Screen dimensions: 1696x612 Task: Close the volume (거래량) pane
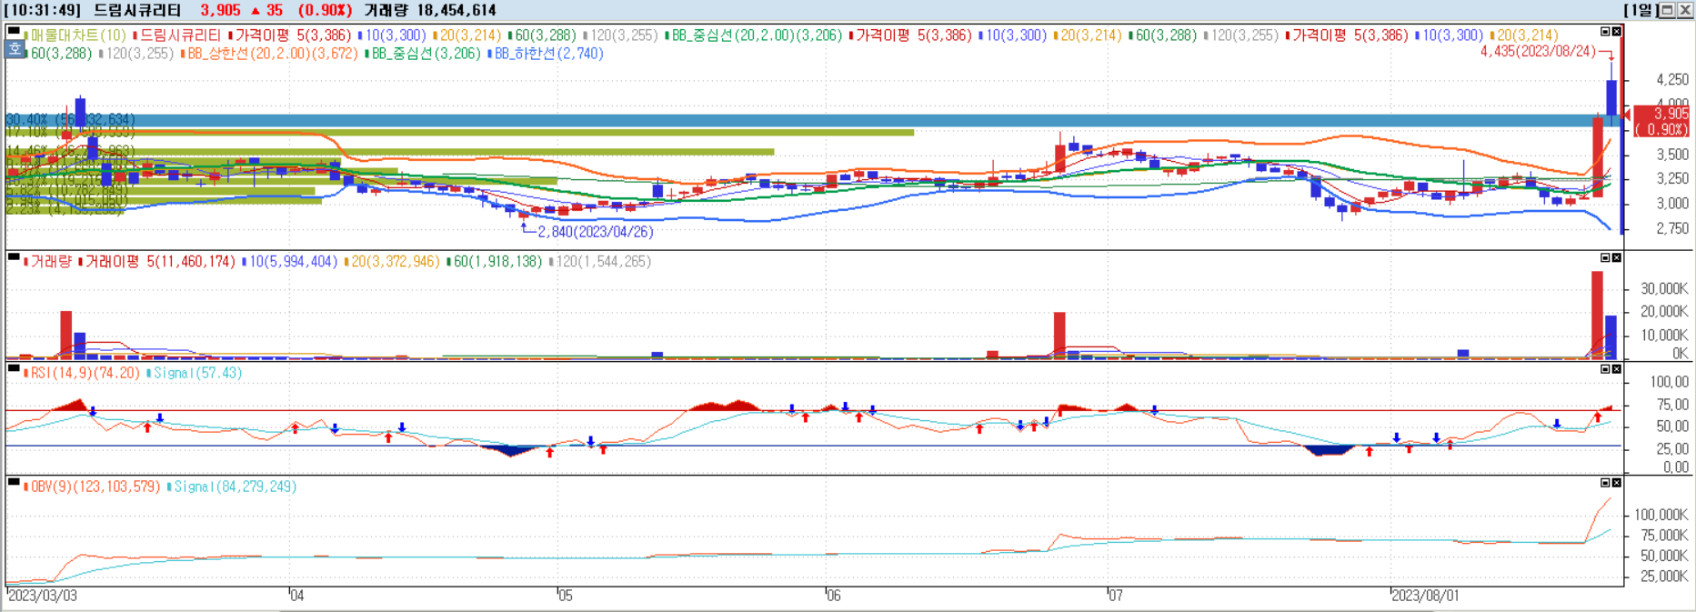tap(1617, 257)
